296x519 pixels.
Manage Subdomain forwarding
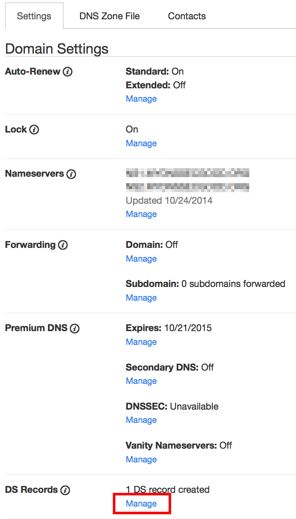[x=141, y=298]
